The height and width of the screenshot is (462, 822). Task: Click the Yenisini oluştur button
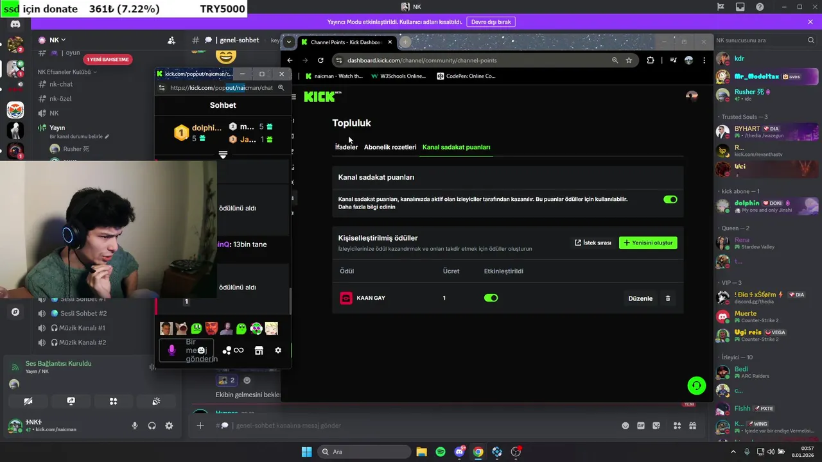(648, 243)
